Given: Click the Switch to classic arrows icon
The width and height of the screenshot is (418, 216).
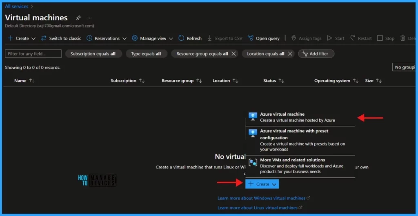Looking at the screenshot, I should click(44, 38).
